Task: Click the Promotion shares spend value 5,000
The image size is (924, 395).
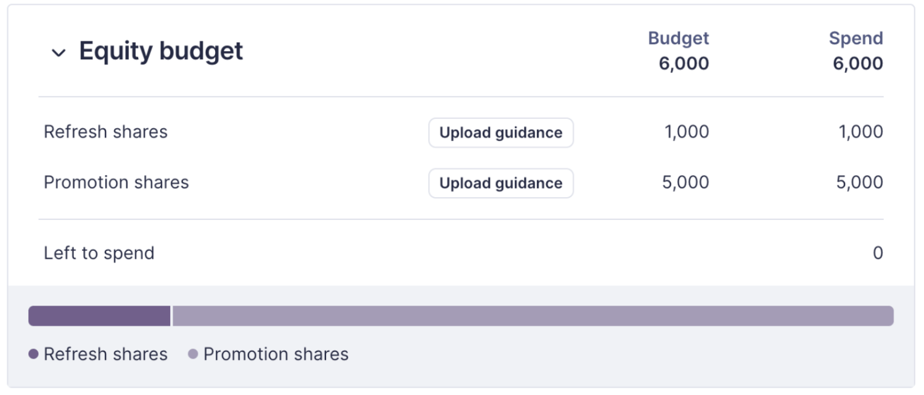Action: 861,182
